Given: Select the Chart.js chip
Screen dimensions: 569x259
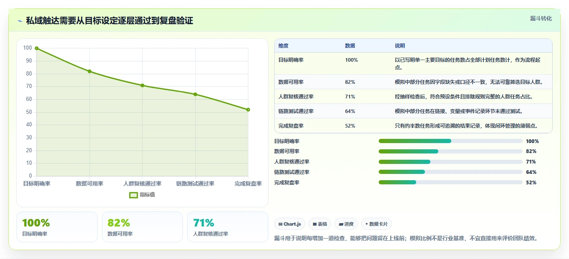Looking at the screenshot, I should pos(290,224).
